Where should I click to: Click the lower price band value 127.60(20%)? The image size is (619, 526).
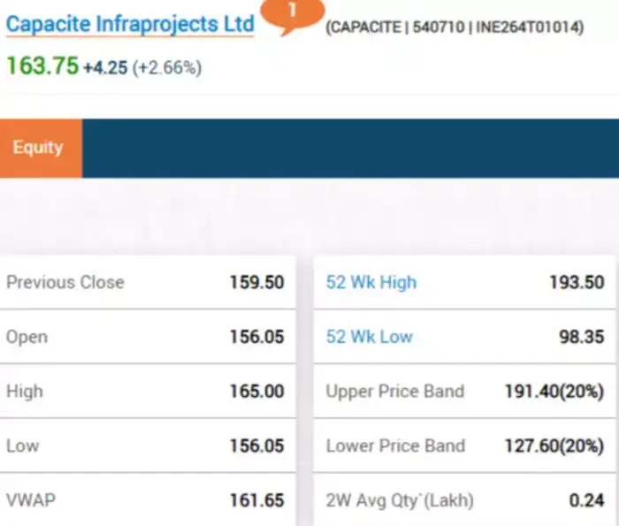click(x=554, y=446)
